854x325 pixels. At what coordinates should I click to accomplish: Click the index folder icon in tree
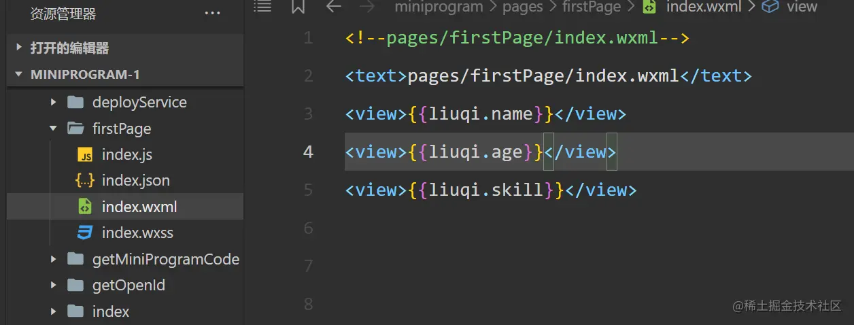(75, 311)
